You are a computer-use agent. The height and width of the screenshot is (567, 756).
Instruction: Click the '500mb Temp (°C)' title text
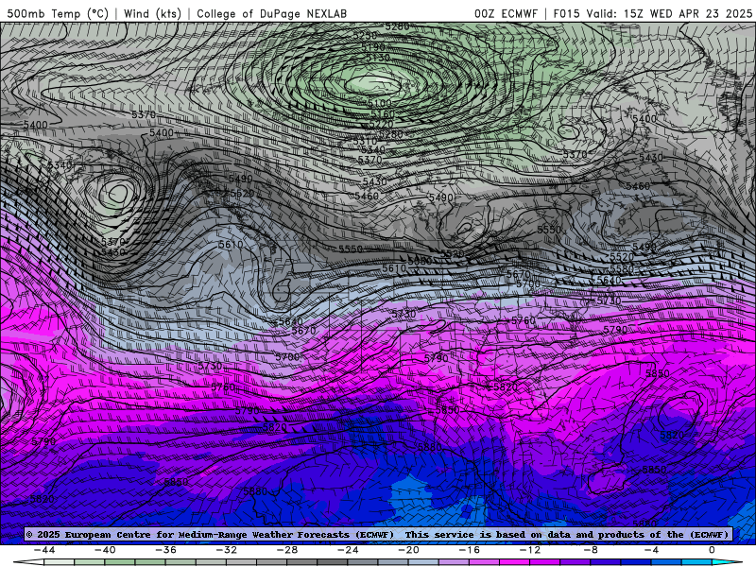tap(58, 13)
